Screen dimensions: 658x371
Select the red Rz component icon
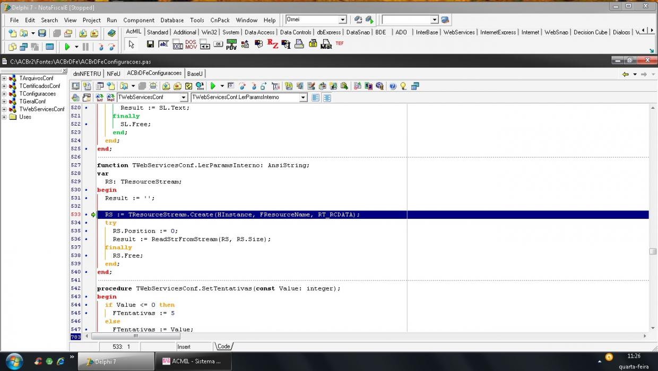[272, 44]
